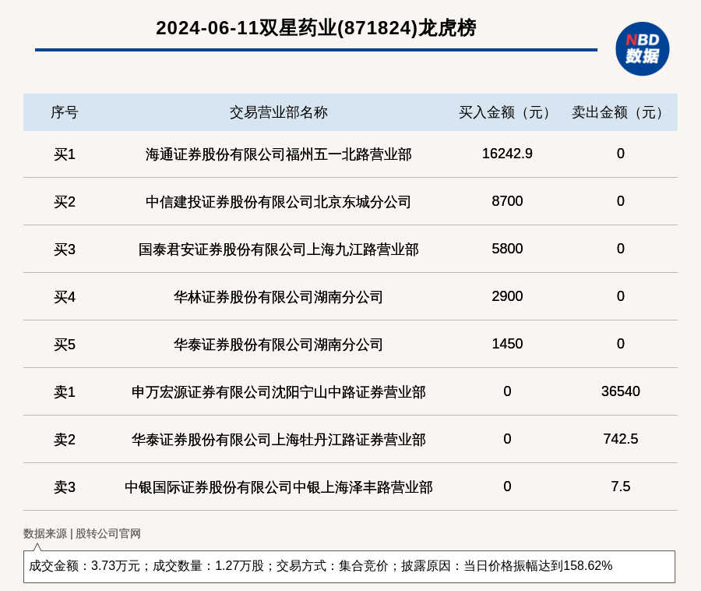Click the buy amount 5800
The height and width of the screenshot is (591, 701).
pos(507,249)
